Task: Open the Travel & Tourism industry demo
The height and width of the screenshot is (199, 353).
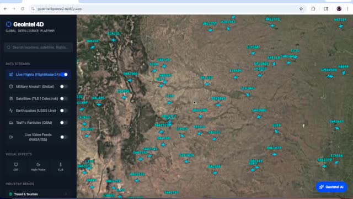Action: 38,194
